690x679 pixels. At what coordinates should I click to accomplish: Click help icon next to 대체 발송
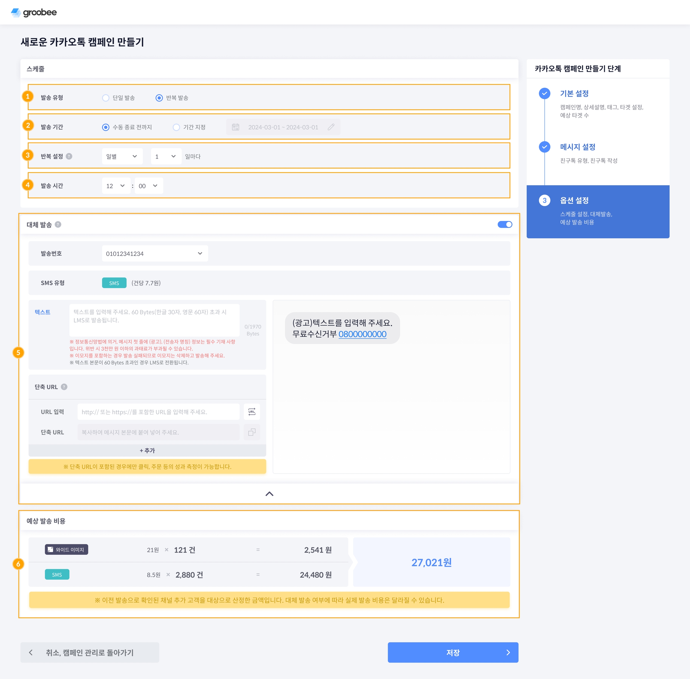[58, 224]
